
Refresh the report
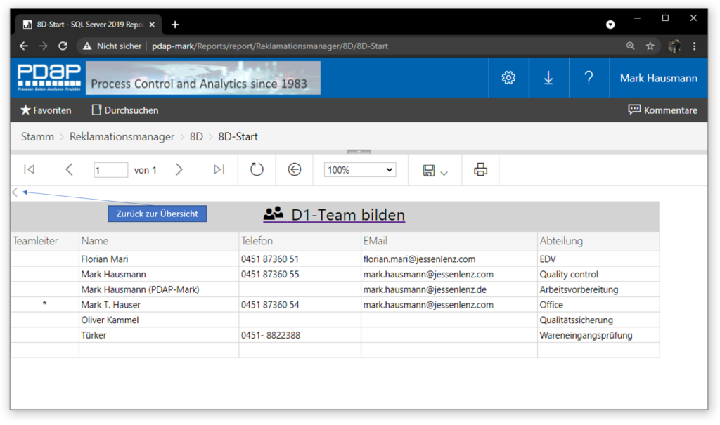tap(257, 170)
